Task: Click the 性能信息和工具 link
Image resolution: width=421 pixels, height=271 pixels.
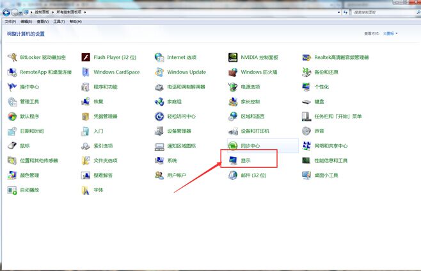Action: tap(331, 161)
